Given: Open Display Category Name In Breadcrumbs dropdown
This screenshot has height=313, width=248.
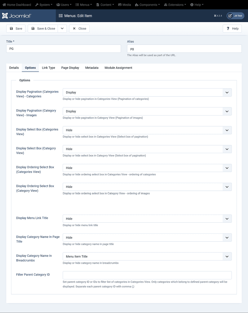Looking at the screenshot, I should pos(147,256).
